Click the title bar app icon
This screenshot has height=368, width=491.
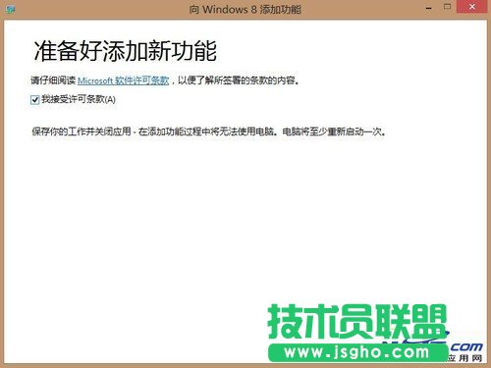(11, 10)
